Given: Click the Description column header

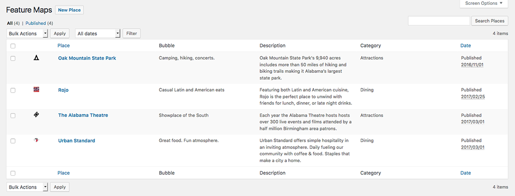Looking at the screenshot, I should (272, 46).
